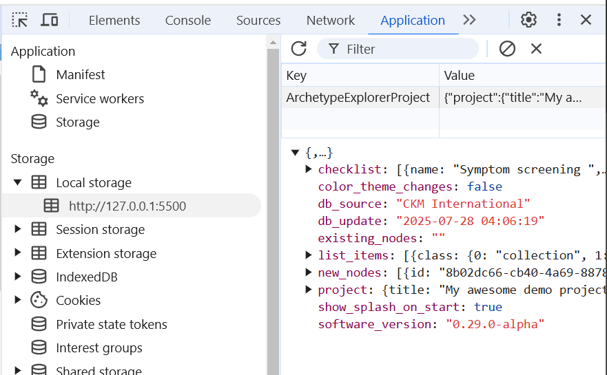This screenshot has height=375, width=607.
Task: Open the Manifest item
Action: point(80,75)
